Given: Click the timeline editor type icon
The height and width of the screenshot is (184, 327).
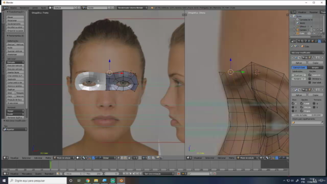Looking at the screenshot, I should click(x=6, y=174).
